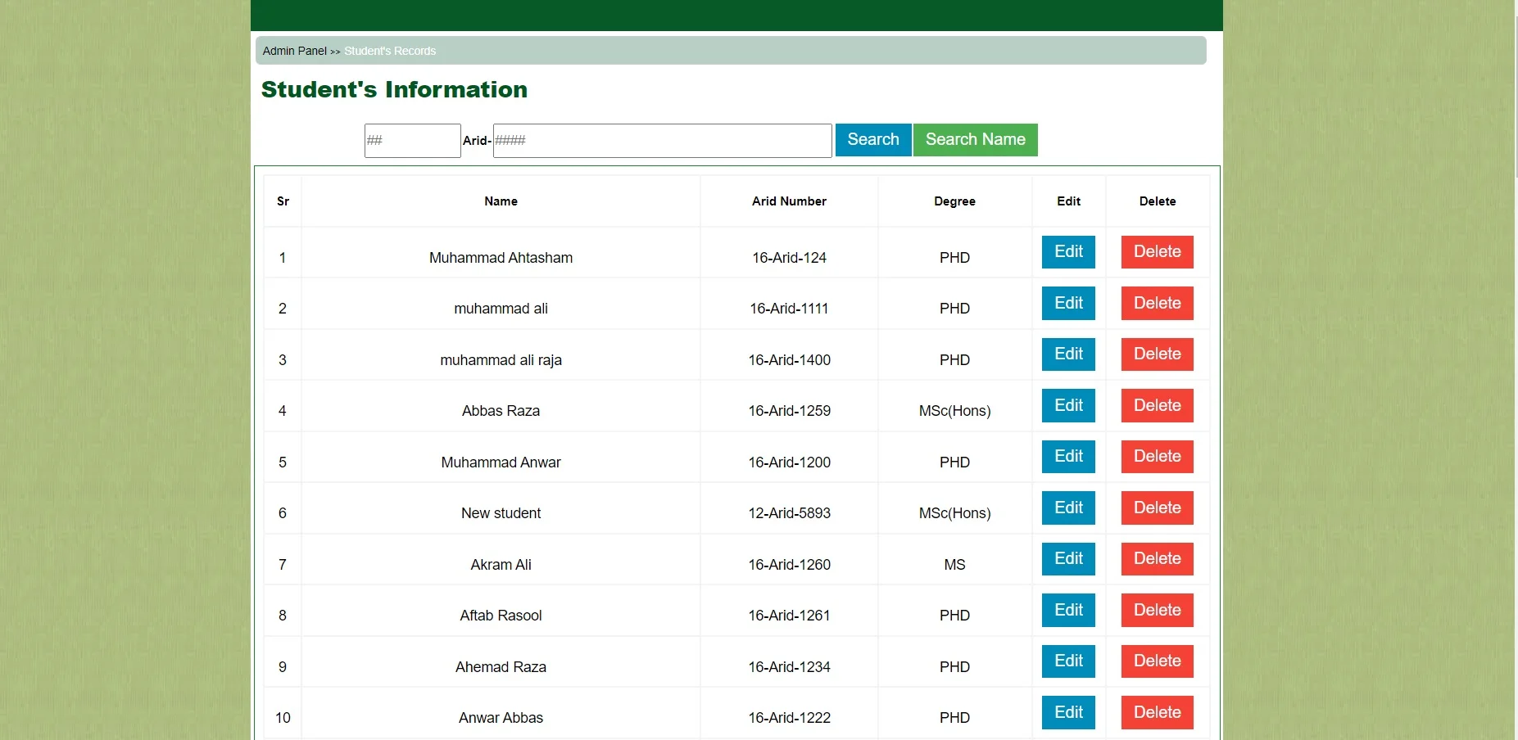Delete the Abbas Raza record
The height and width of the screenshot is (740, 1518).
(x=1157, y=406)
